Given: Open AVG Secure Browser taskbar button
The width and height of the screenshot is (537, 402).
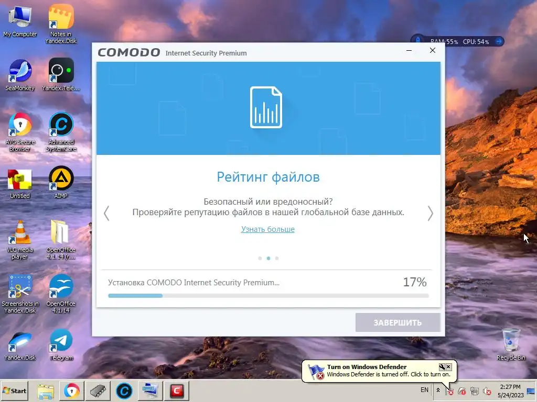Looking at the screenshot, I should (71, 390).
